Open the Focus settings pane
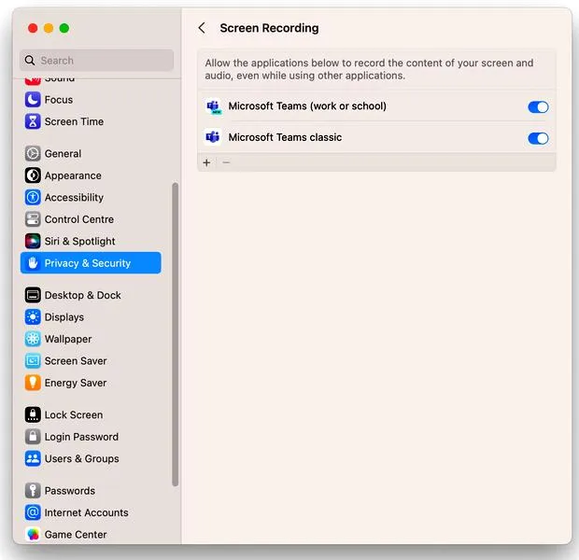The image size is (579, 560). pos(92,100)
